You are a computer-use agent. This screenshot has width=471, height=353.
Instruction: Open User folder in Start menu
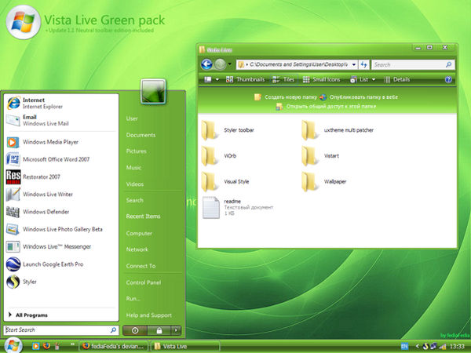coord(132,118)
